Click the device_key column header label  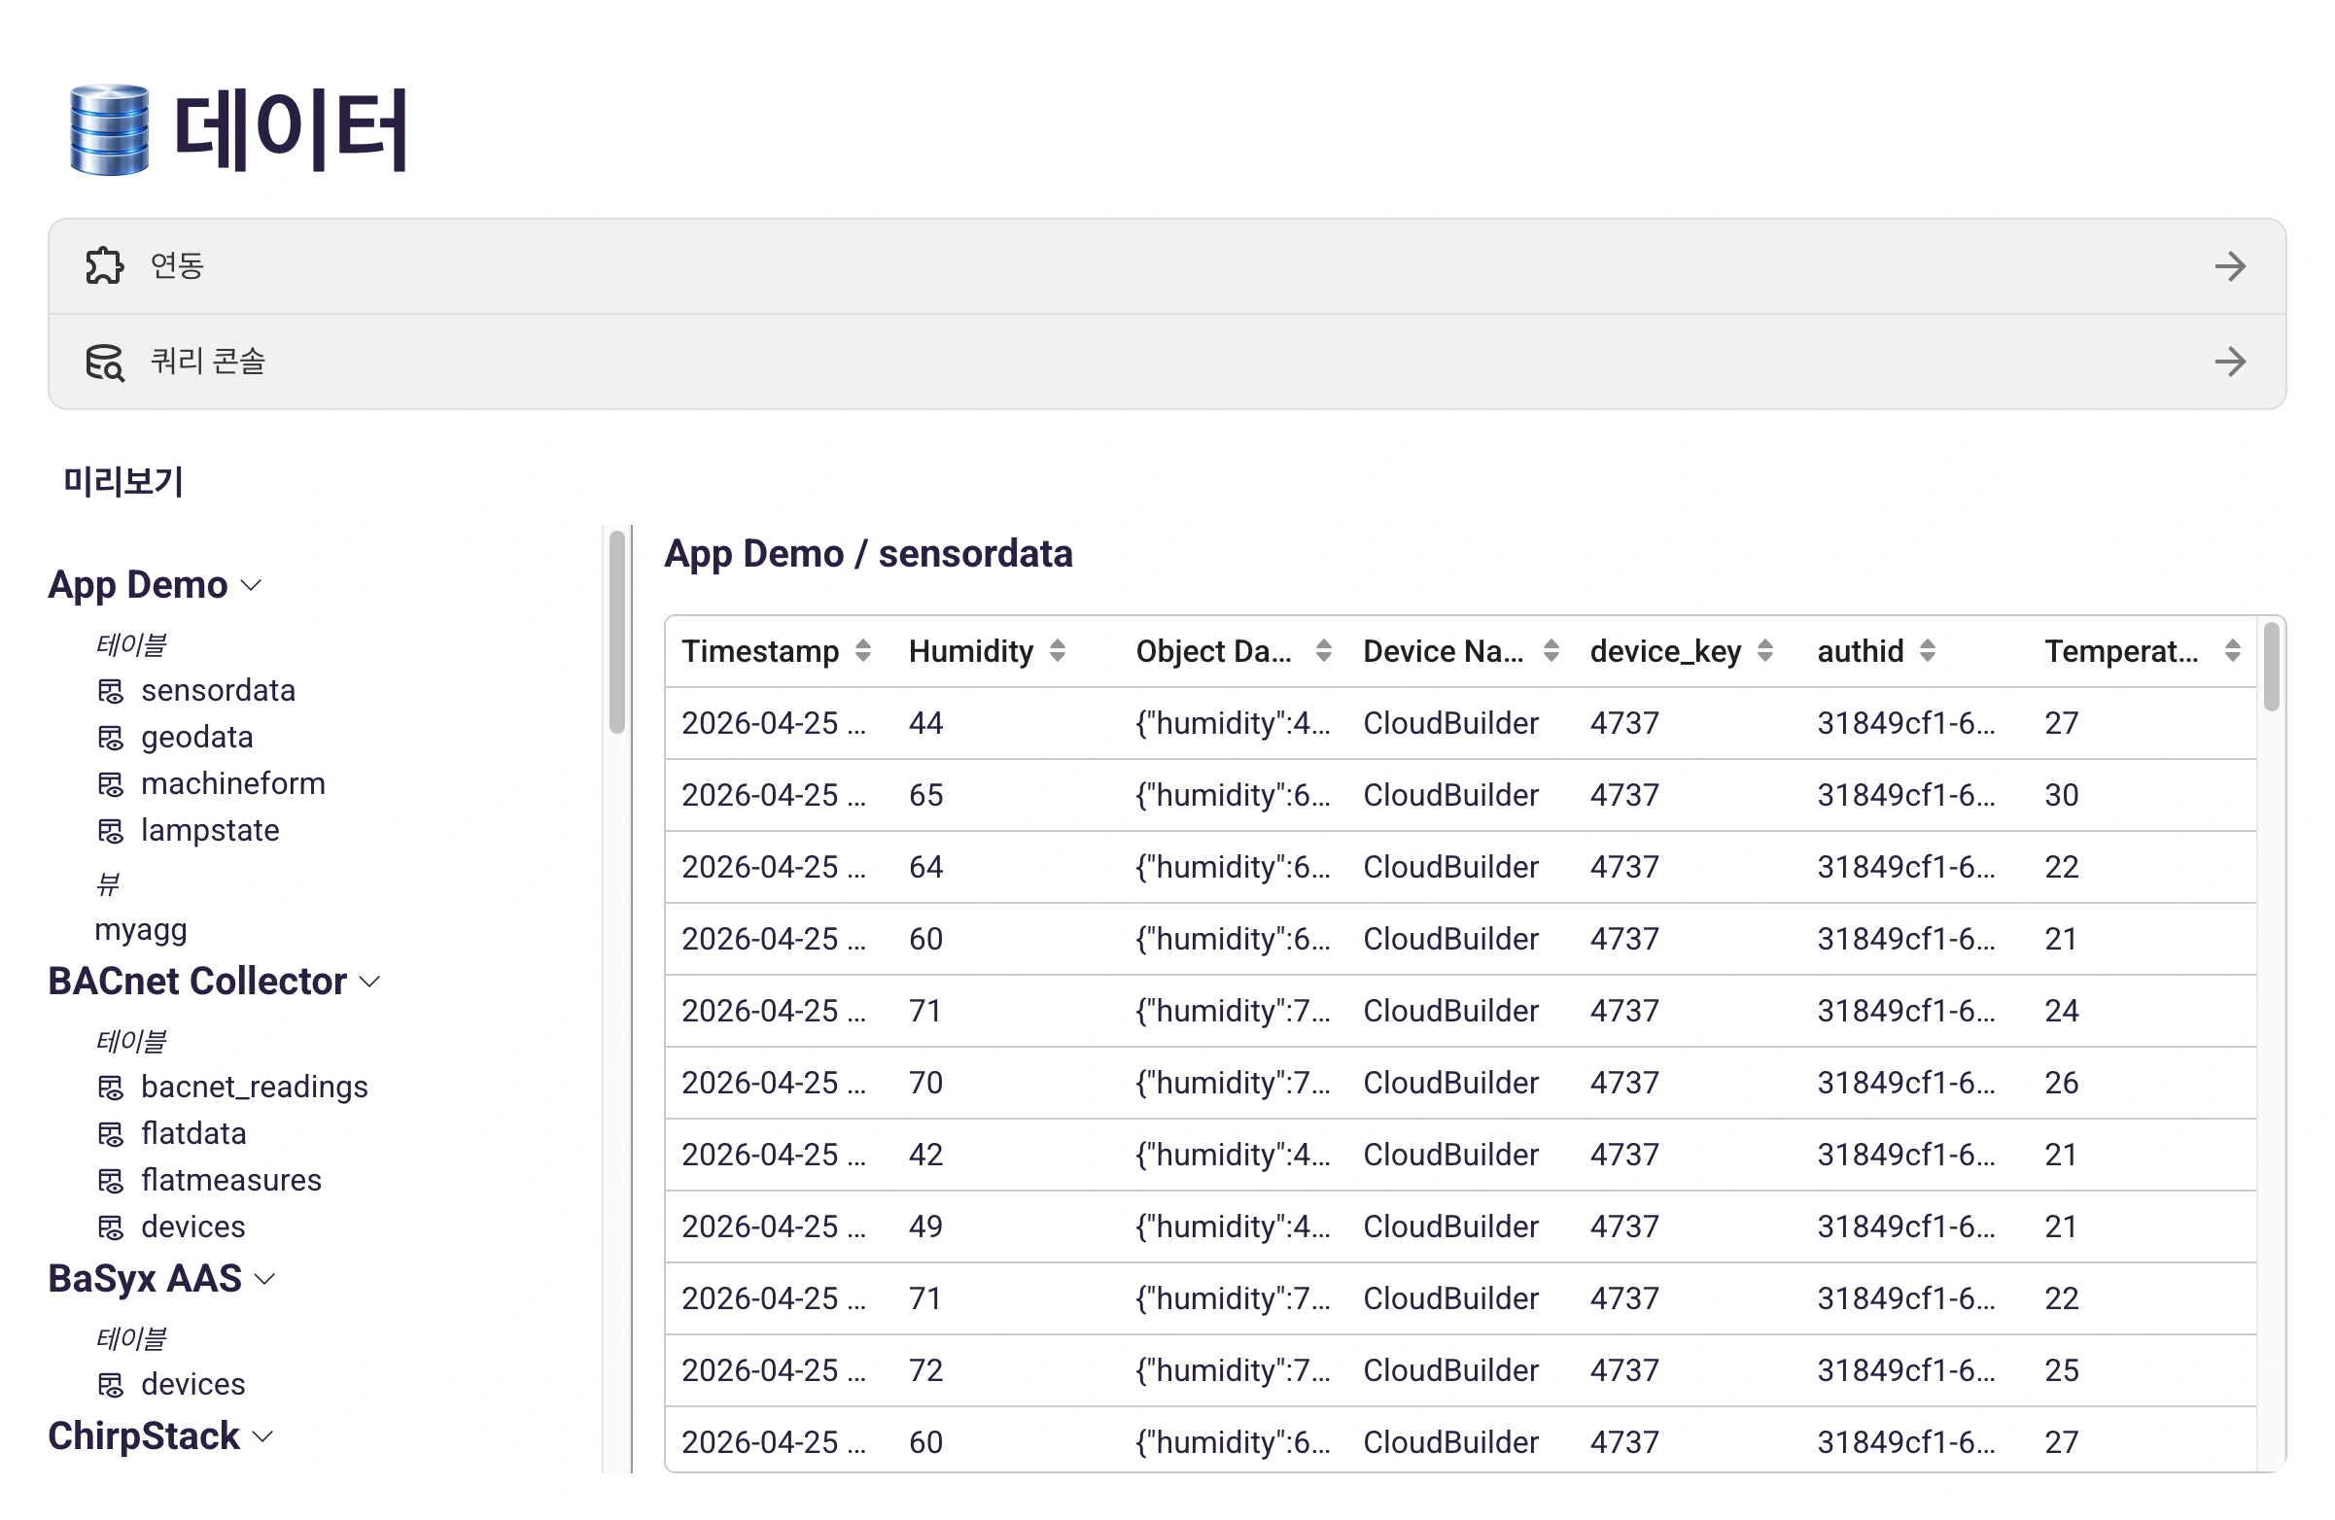[1666, 651]
